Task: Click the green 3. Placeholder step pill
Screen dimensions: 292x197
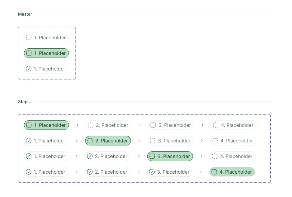Action: (x=170, y=156)
